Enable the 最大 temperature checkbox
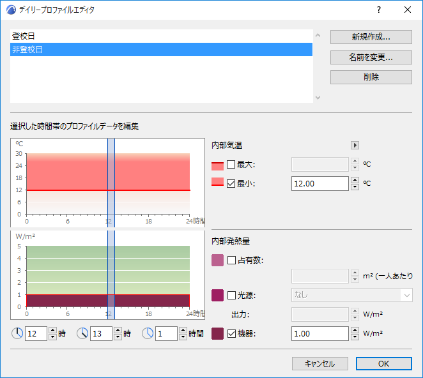423x378 pixels. click(231, 164)
